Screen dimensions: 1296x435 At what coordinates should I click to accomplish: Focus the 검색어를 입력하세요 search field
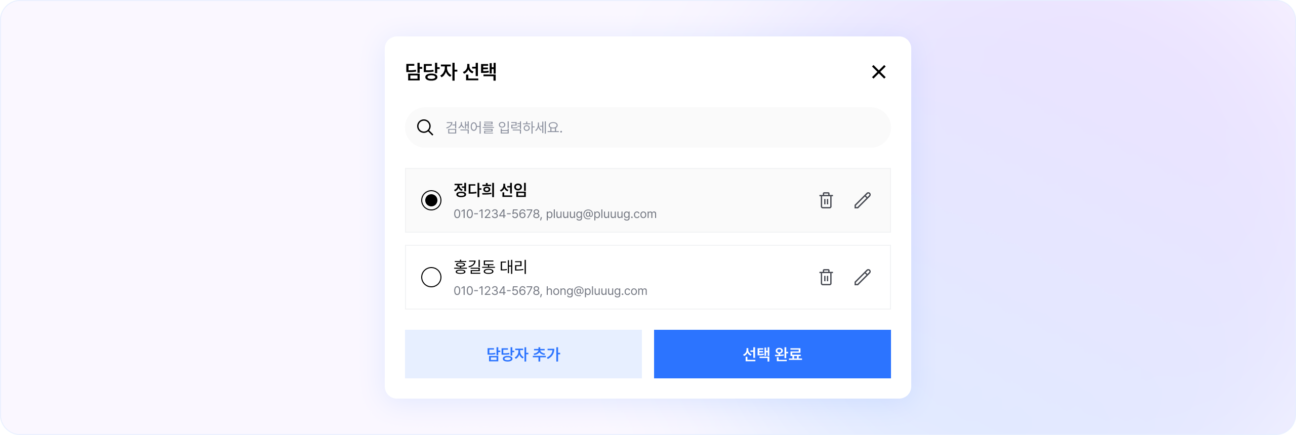658,127
